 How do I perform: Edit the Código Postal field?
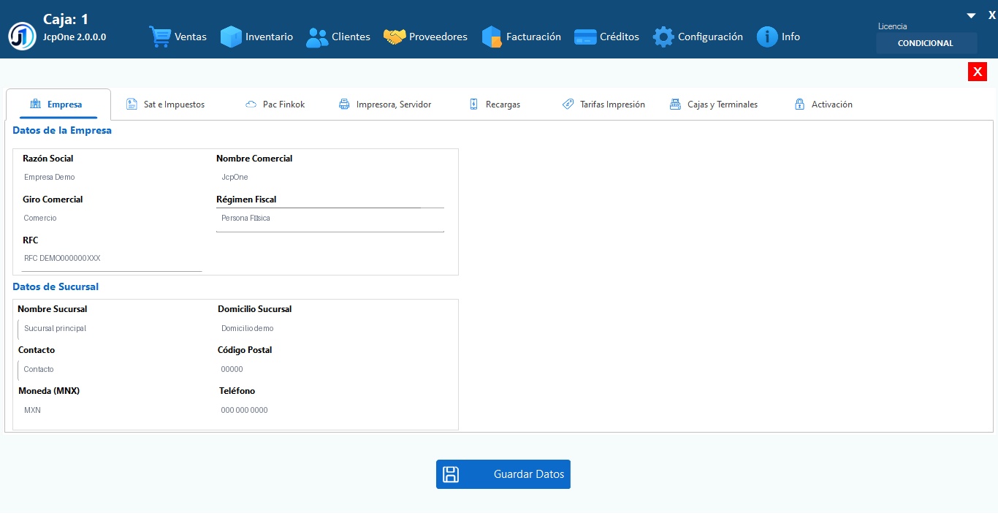click(330, 370)
